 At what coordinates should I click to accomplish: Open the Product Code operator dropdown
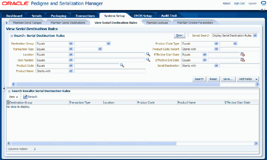[x=71, y=66]
